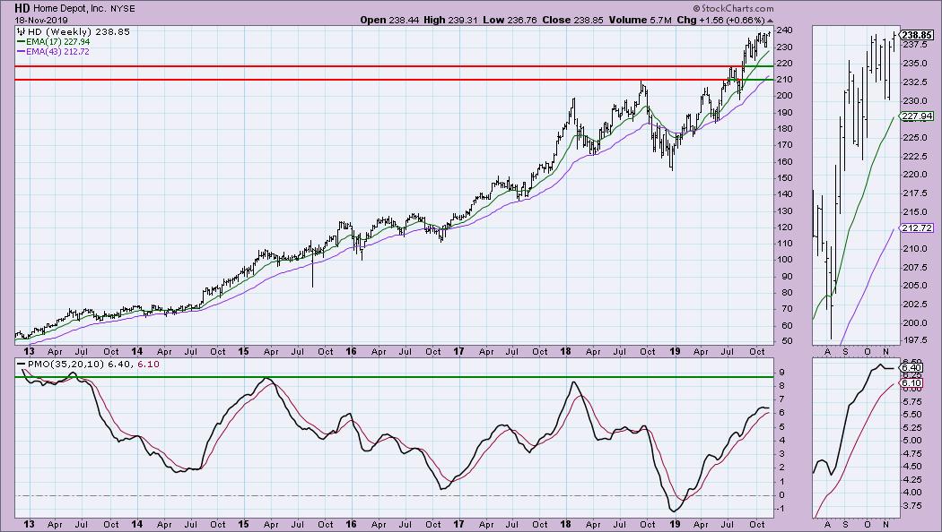Open the StockCharts.com watermark link
Image resolution: width=942 pixels, height=532 pixels.
pyautogui.click(x=734, y=8)
